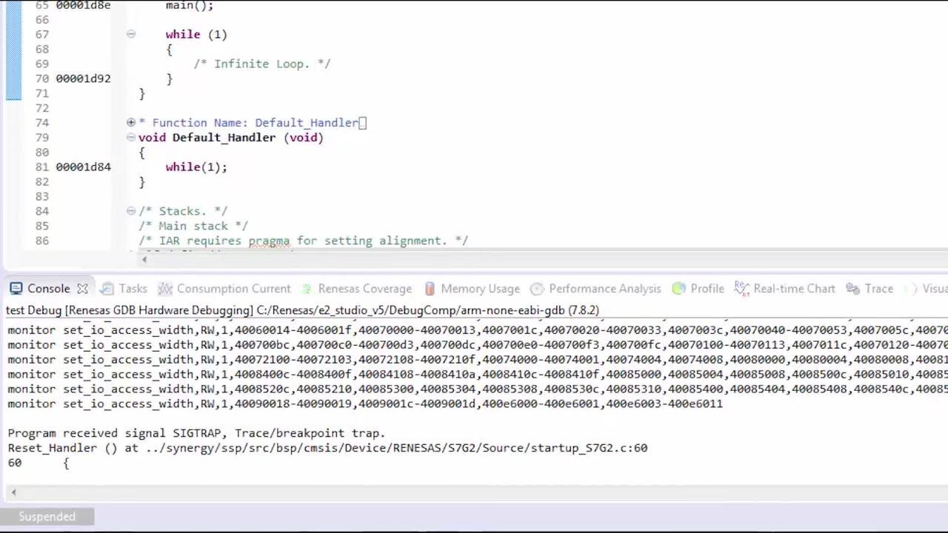
Task: Expand the Default_Handler function comment
Action: tap(130, 122)
